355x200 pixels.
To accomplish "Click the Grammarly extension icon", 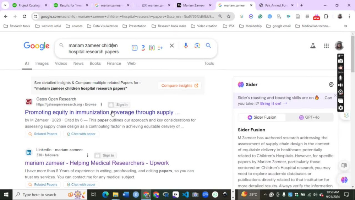I will click(260, 16).
